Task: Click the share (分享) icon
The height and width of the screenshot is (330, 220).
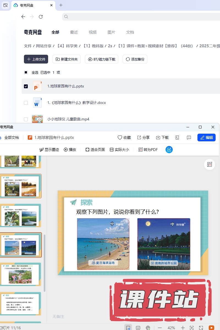Action: pyautogui.click(x=139, y=137)
